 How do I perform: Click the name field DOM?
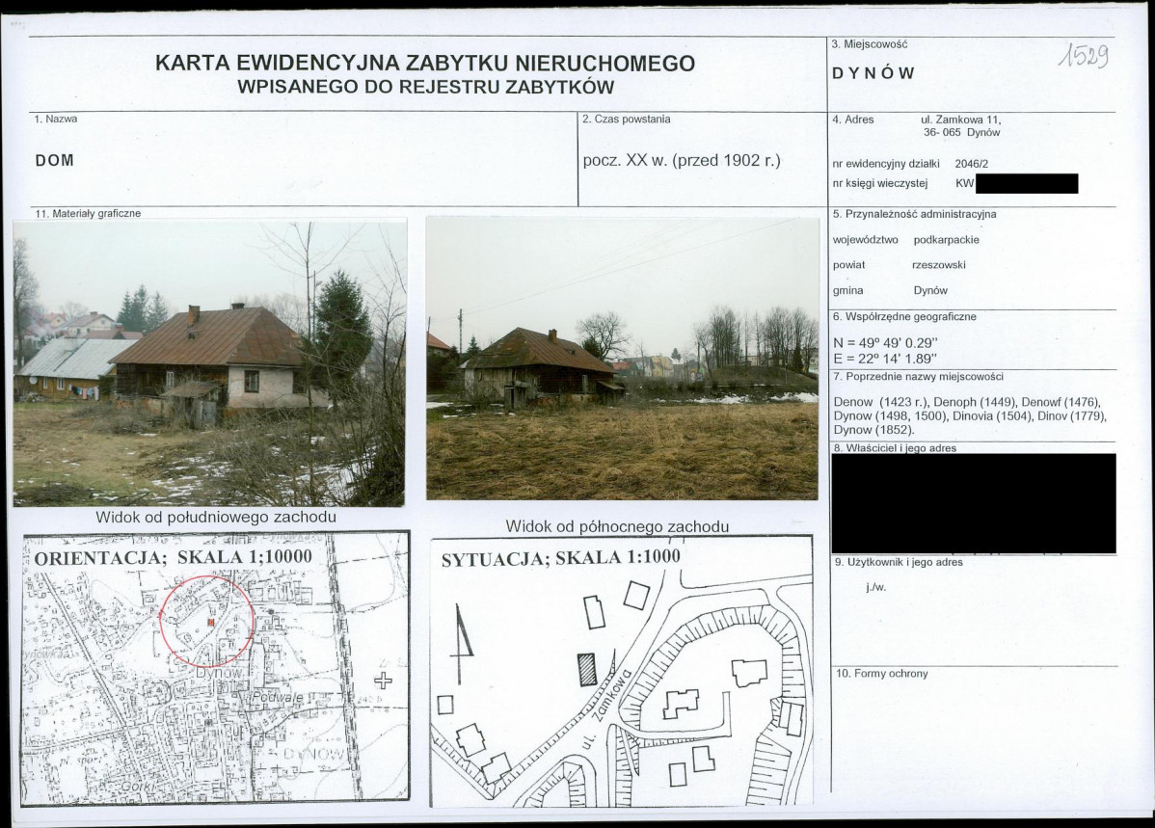coord(55,160)
